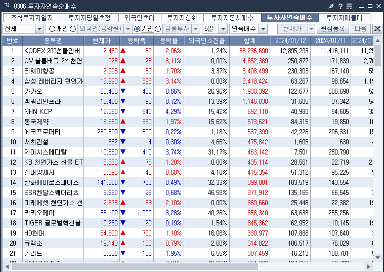Viewport: 384px width, 272px height.
Task: Click the 56,236,690 total value
Action: tap(253, 51)
